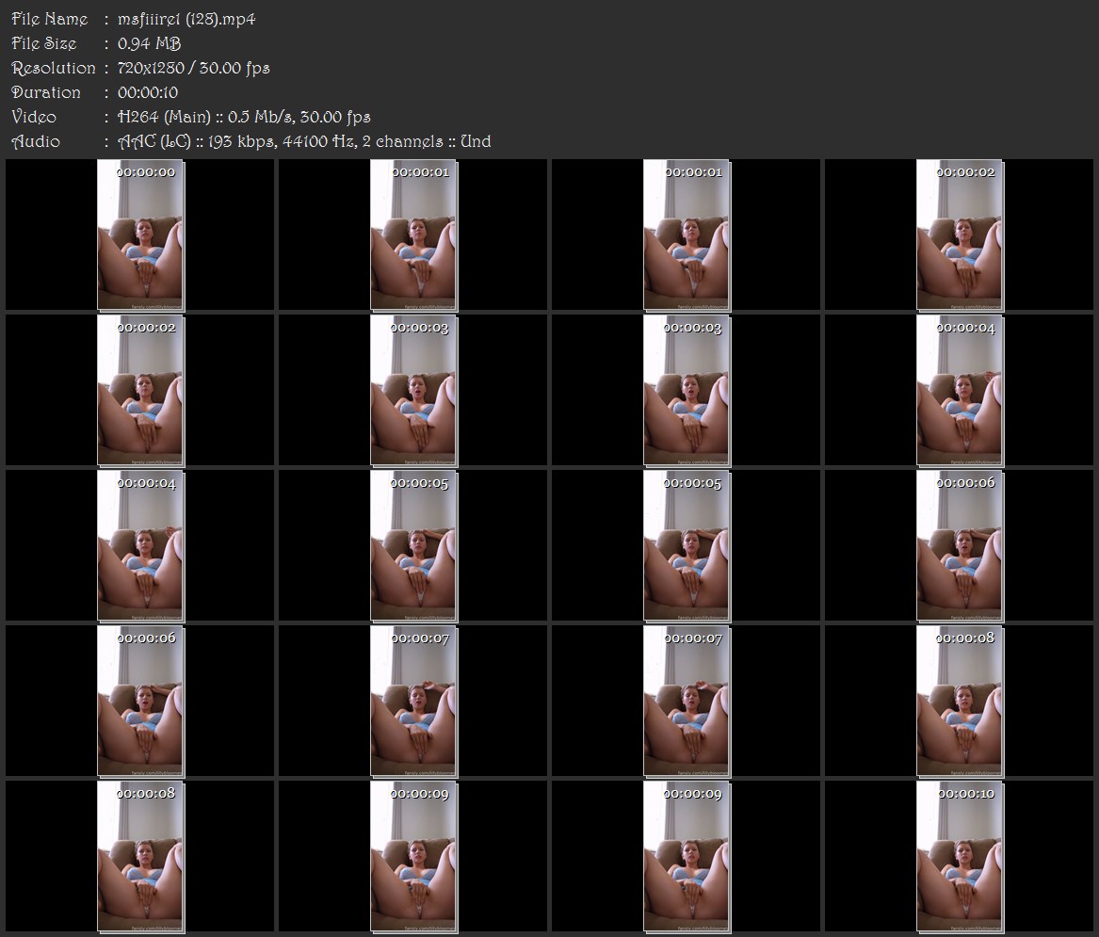Click the video codec line H264 (Main)

tap(244, 117)
